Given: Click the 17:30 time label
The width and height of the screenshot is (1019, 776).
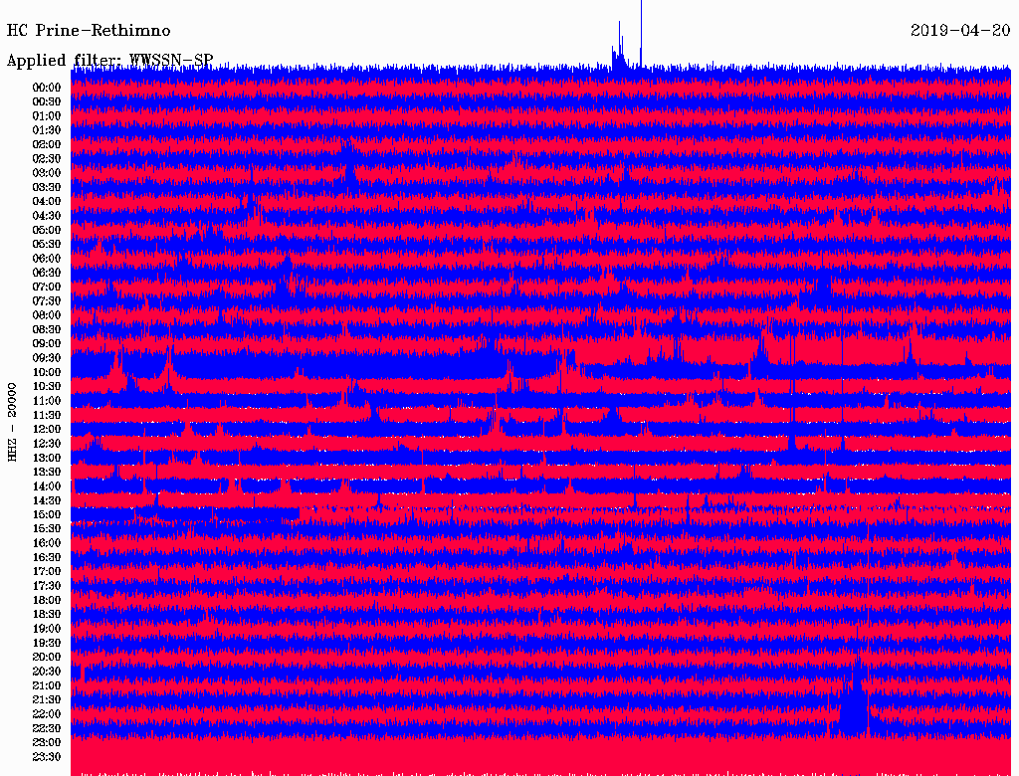Looking at the screenshot, I should tap(47, 586).
